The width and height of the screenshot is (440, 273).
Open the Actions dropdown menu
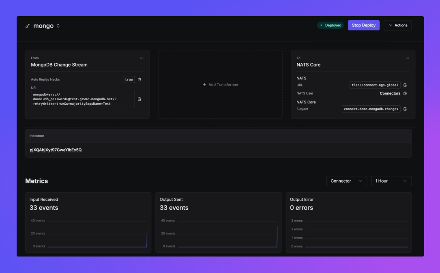398,25
